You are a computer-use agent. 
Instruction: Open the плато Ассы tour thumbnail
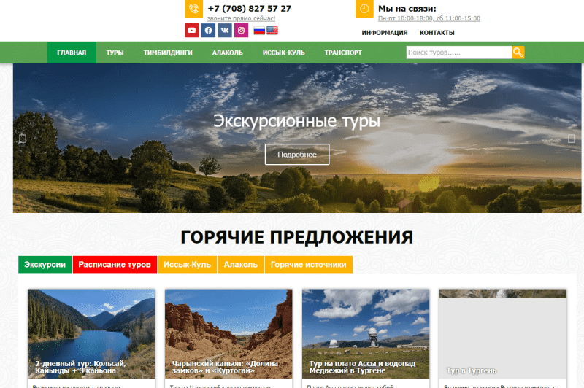366,334
